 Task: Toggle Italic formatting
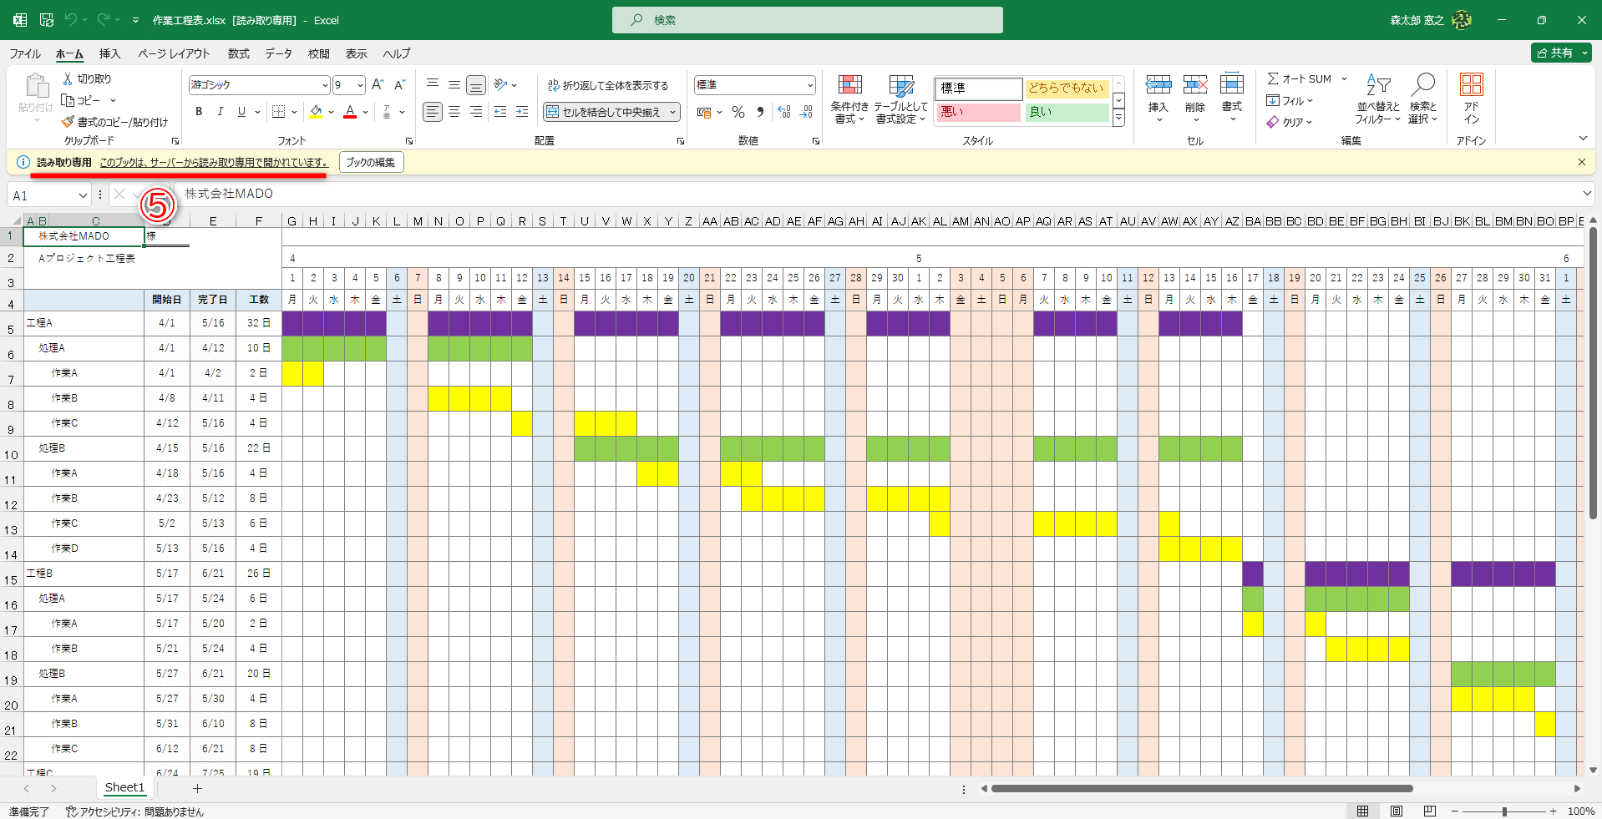pos(220,112)
